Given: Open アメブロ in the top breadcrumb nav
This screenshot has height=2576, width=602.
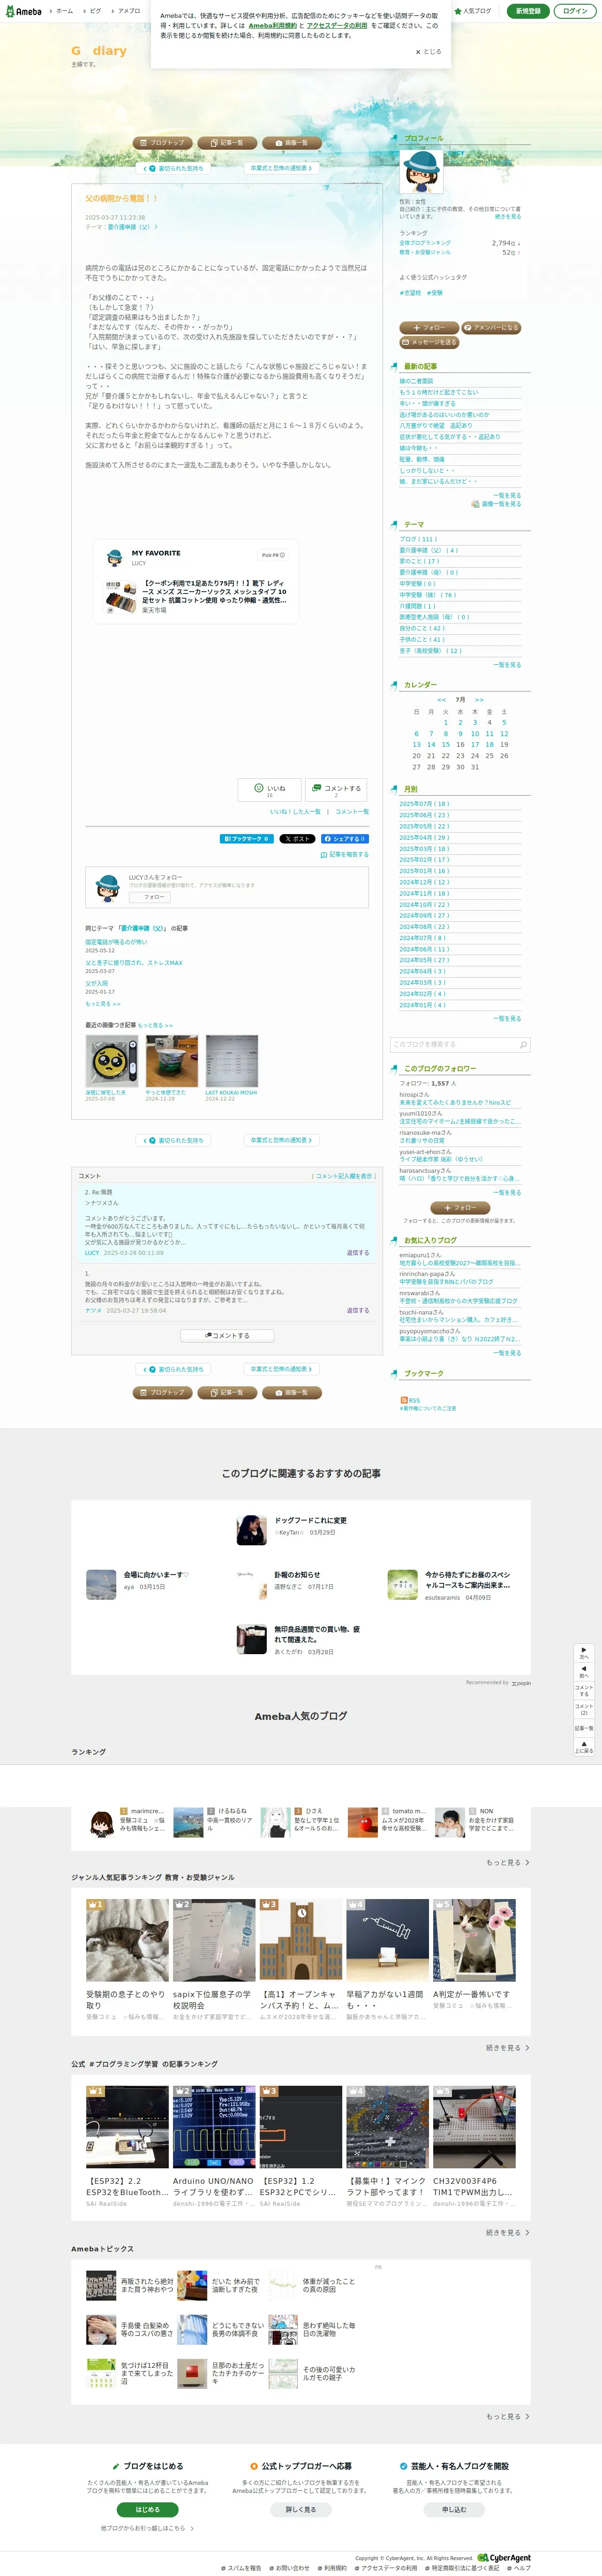Looking at the screenshot, I should click(x=129, y=11).
